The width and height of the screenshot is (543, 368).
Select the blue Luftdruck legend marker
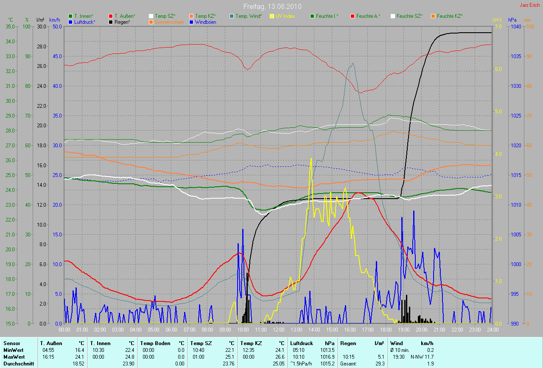click(x=70, y=22)
